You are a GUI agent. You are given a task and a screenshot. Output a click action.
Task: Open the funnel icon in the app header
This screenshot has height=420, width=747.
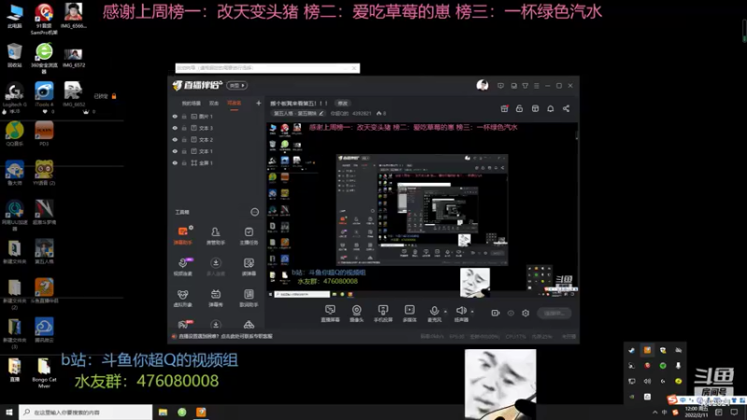(x=525, y=86)
